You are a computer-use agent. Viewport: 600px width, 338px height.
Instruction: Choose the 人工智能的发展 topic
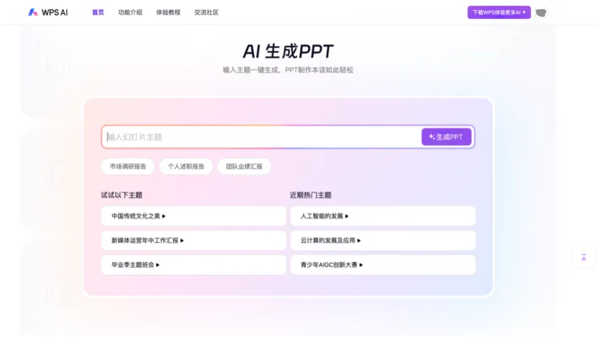[x=385, y=218]
